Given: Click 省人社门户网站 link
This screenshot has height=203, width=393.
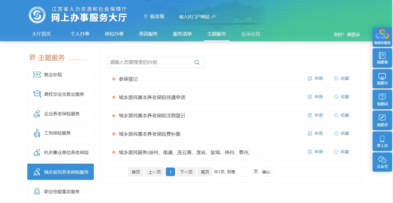Looking at the screenshot, I should (x=194, y=17).
